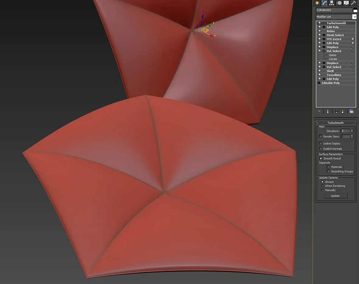Click the Make Unique icon
The image size is (359, 284).
336,111
